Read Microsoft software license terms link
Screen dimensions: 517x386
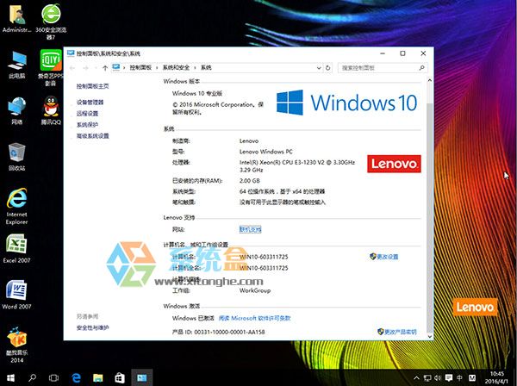(x=254, y=319)
